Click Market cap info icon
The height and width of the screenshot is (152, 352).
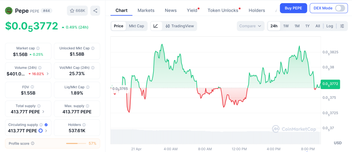click(38, 48)
